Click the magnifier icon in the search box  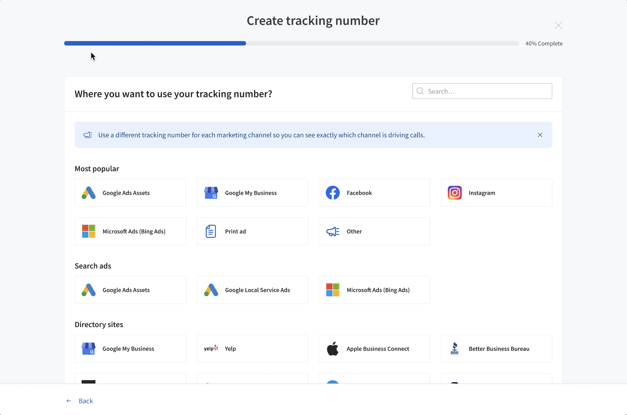(x=420, y=91)
